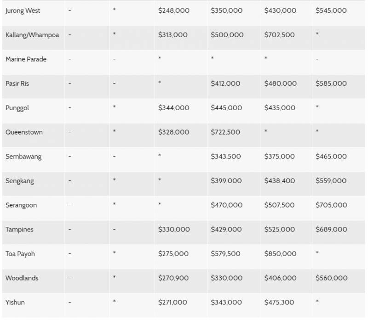The height and width of the screenshot is (320, 368).
Task: Click the $702,500 Kallang/Whampoa price
Action: pos(280,35)
